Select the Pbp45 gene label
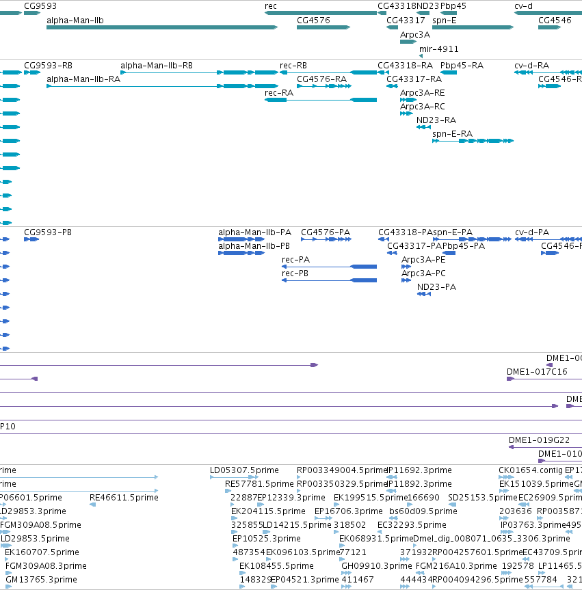 click(453, 6)
